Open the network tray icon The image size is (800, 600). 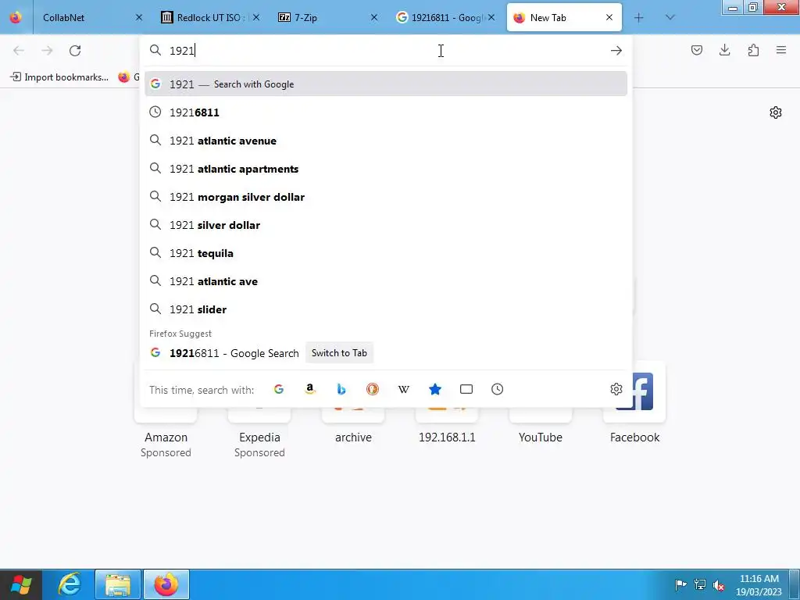(x=700, y=584)
